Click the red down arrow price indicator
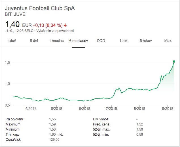The height and width of the screenshot is (147, 180). click(65, 25)
